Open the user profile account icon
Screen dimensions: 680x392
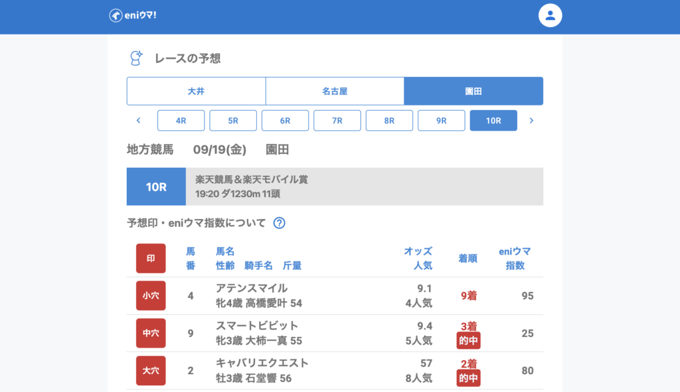tap(550, 16)
